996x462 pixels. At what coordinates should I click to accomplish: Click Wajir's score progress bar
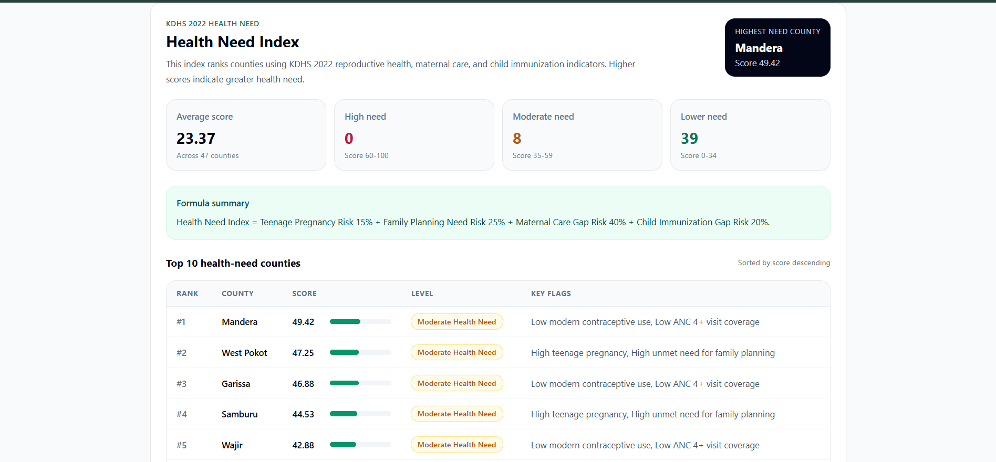tap(360, 445)
